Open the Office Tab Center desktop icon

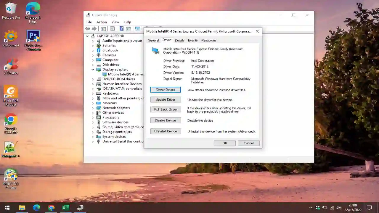coord(11,179)
